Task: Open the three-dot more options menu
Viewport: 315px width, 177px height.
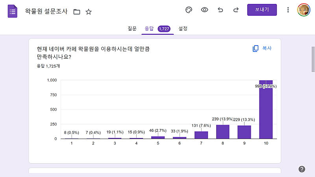Action: point(288,10)
